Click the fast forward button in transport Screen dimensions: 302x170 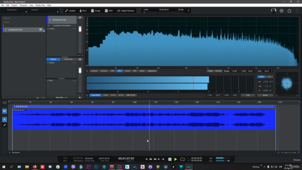coord(155,159)
